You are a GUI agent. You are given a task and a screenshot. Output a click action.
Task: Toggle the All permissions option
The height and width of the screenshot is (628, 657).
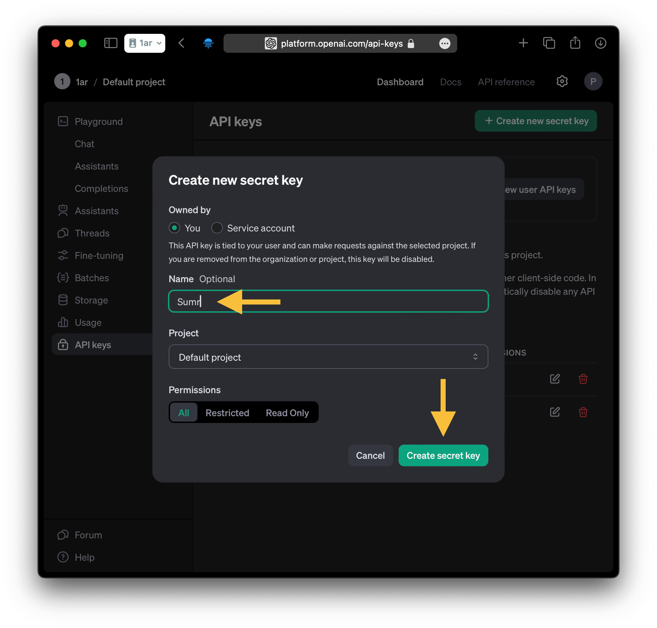(x=184, y=412)
